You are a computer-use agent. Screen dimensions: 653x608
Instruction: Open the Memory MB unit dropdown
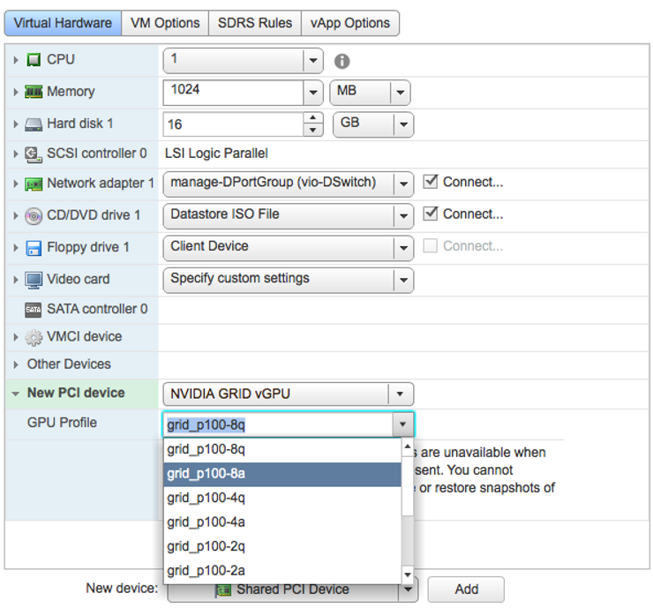tap(401, 93)
